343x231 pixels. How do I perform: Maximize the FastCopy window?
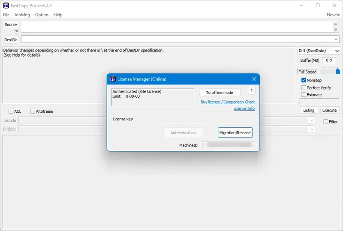tap(318, 6)
